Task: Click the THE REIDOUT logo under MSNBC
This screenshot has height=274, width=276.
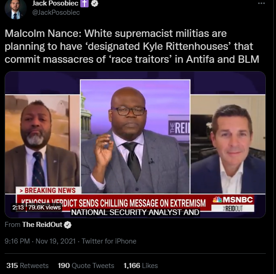Action: click(233, 208)
